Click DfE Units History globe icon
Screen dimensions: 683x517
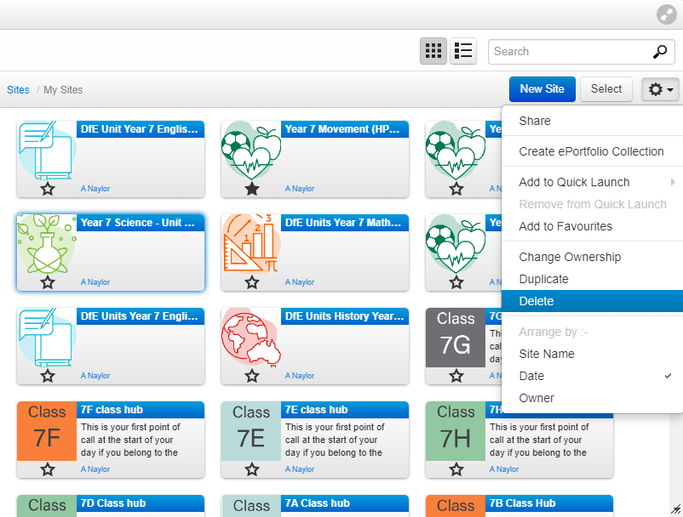tap(251, 338)
